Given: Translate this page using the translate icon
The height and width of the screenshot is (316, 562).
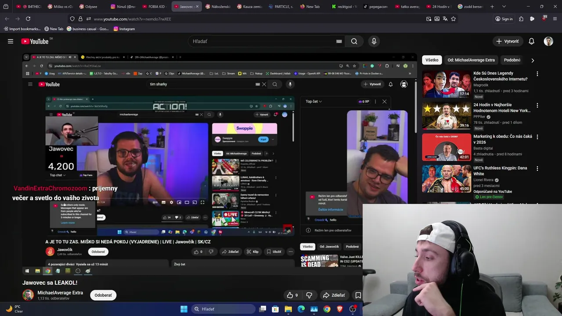Looking at the screenshot, I should [x=445, y=19].
